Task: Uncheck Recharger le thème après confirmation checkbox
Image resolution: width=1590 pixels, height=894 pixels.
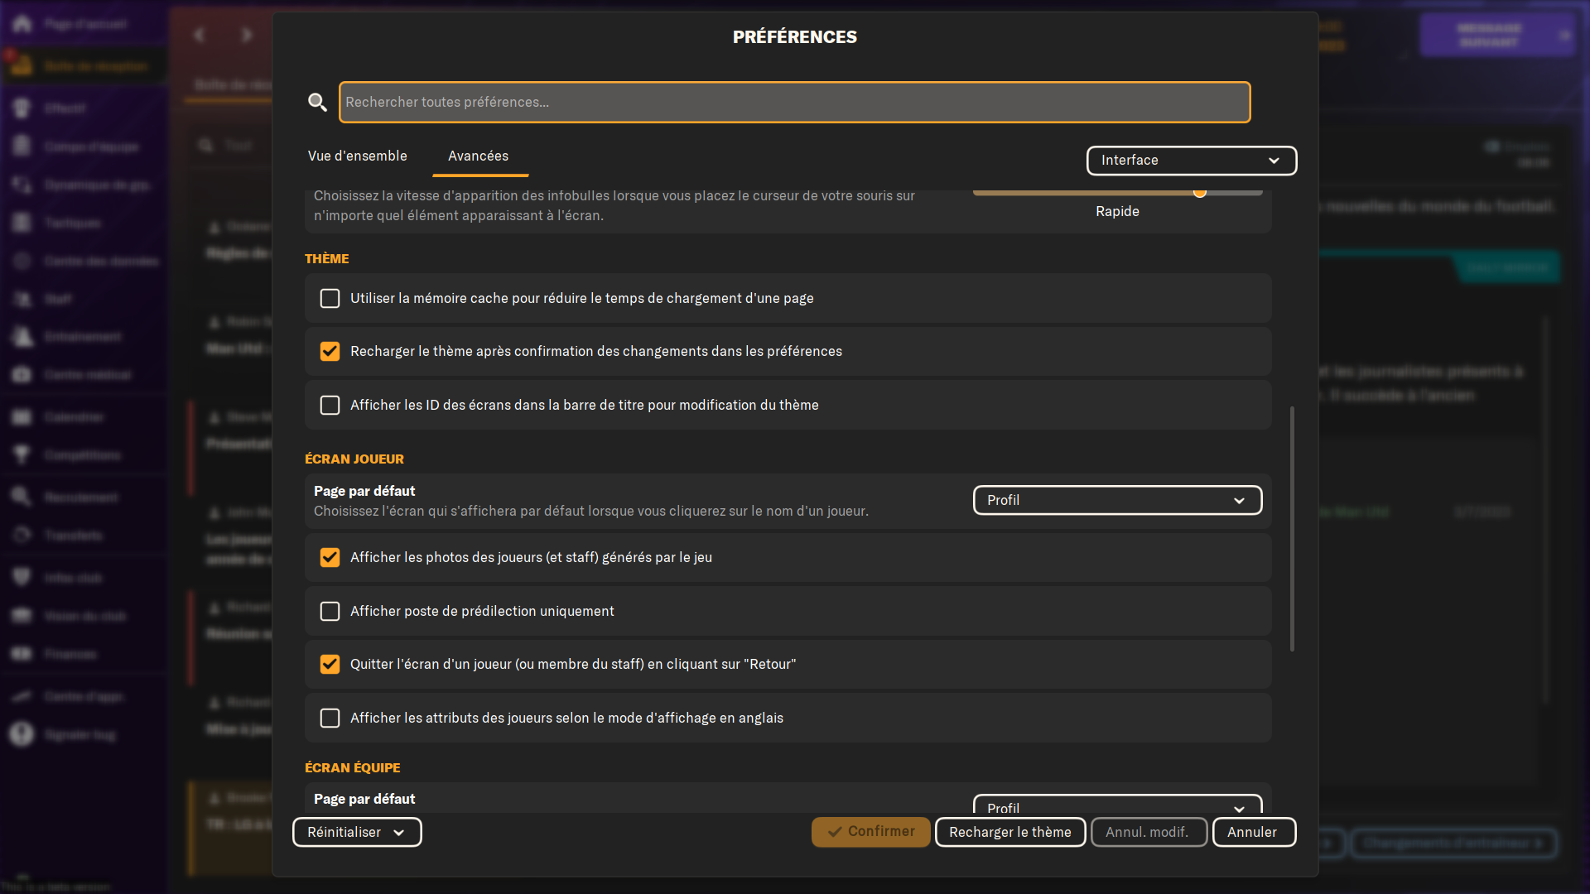Action: click(330, 351)
